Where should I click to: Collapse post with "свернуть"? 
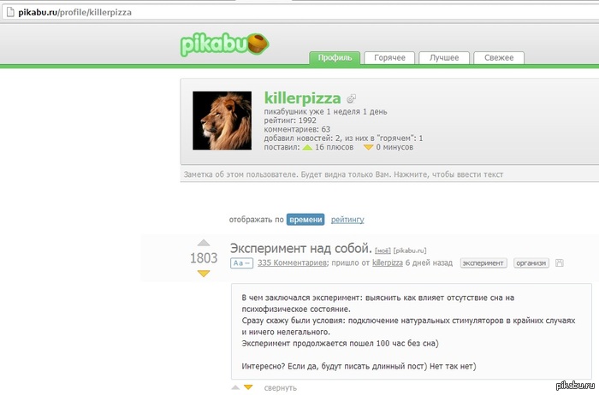[281, 388]
